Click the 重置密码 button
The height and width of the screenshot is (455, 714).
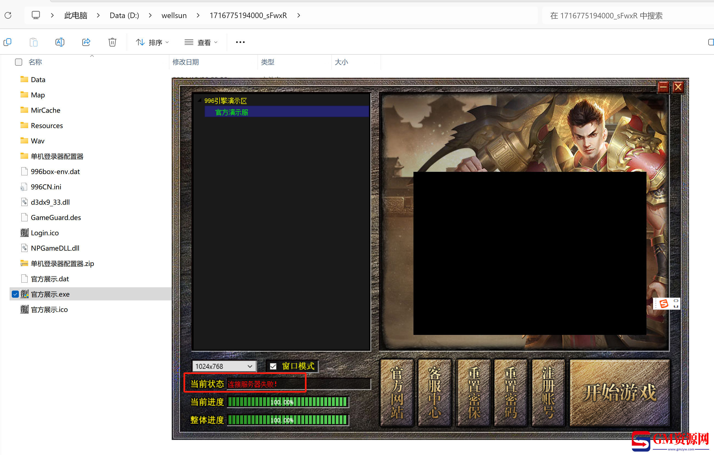click(511, 393)
